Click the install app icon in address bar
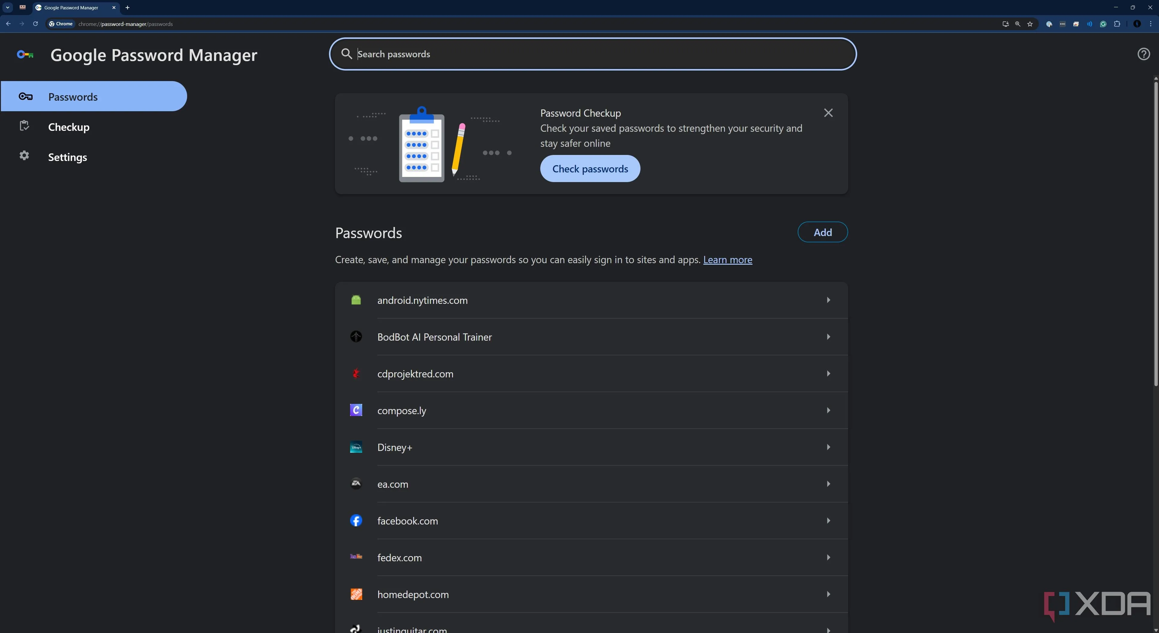The image size is (1159, 633). [x=1005, y=24]
